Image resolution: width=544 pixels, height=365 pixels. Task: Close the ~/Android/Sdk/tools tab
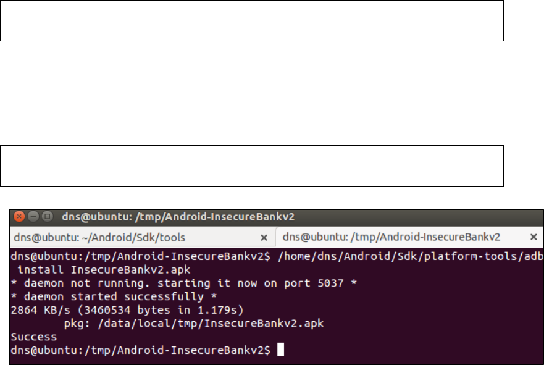264,237
